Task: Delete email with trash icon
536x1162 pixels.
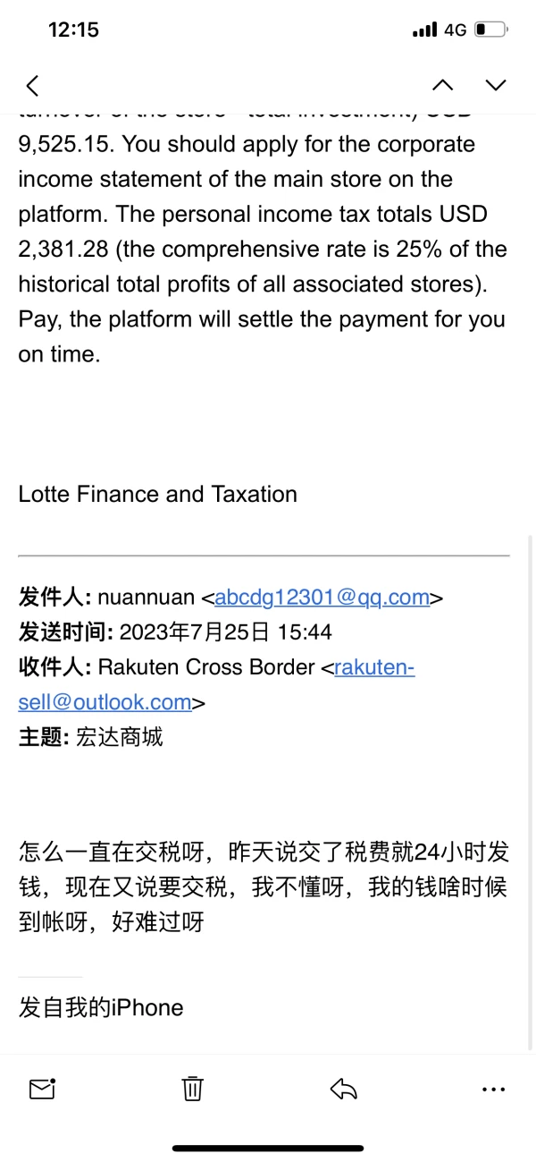Action: (x=193, y=1088)
